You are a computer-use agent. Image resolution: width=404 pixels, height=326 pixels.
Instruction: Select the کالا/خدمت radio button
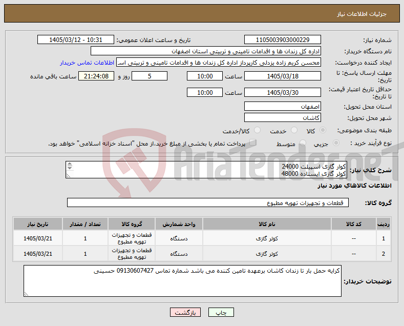[257, 130]
